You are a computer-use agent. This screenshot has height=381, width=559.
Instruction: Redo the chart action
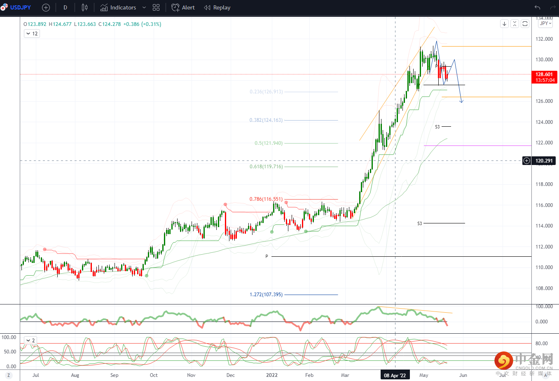(553, 7)
